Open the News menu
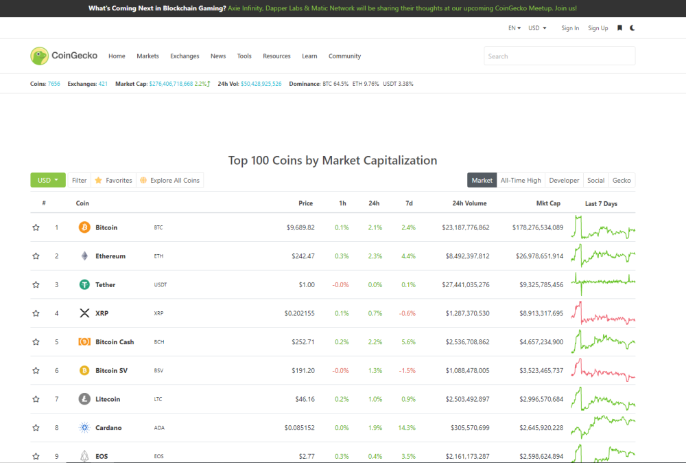 (x=218, y=56)
